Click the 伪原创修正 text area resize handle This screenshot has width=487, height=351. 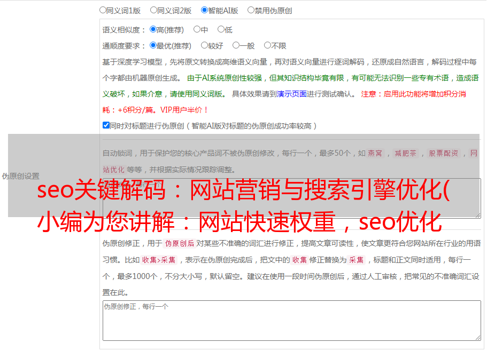click(477, 337)
